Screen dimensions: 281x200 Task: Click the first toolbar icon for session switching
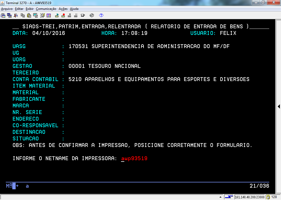pos(3,15)
